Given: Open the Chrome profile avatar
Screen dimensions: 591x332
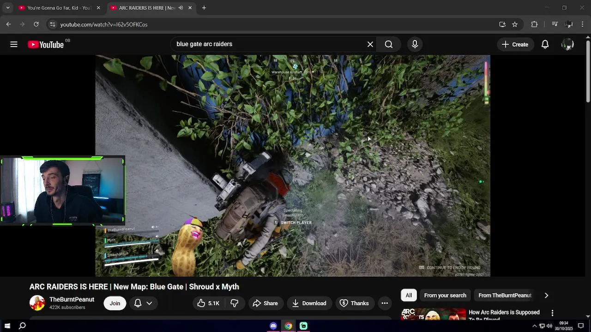Looking at the screenshot, I should pos(569,24).
